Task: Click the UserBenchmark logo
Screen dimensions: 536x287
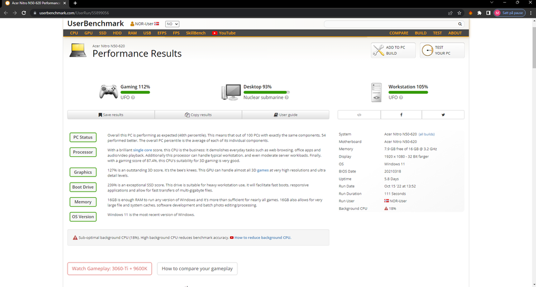Action: coord(95,23)
